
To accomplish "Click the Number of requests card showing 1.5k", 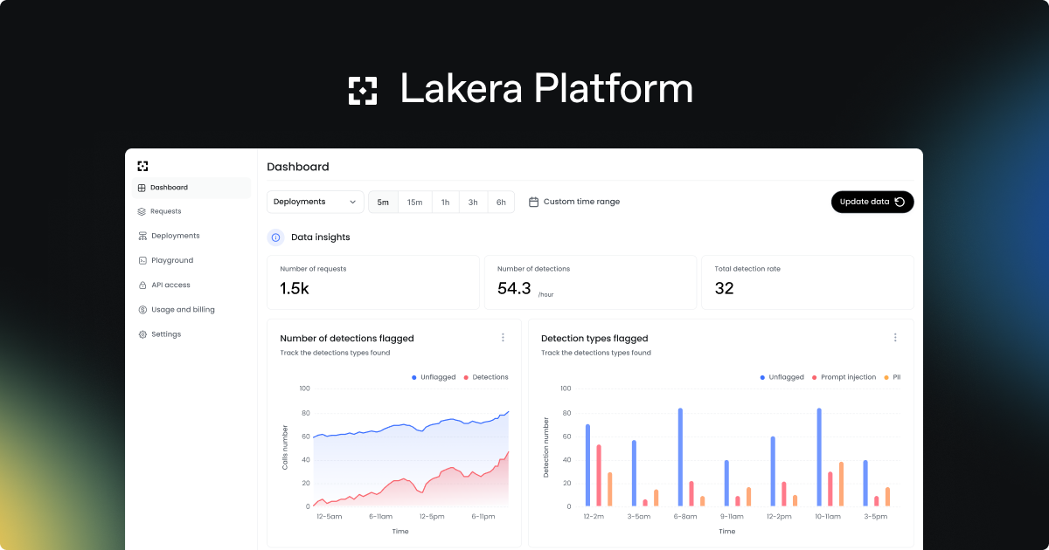I will pos(373,283).
